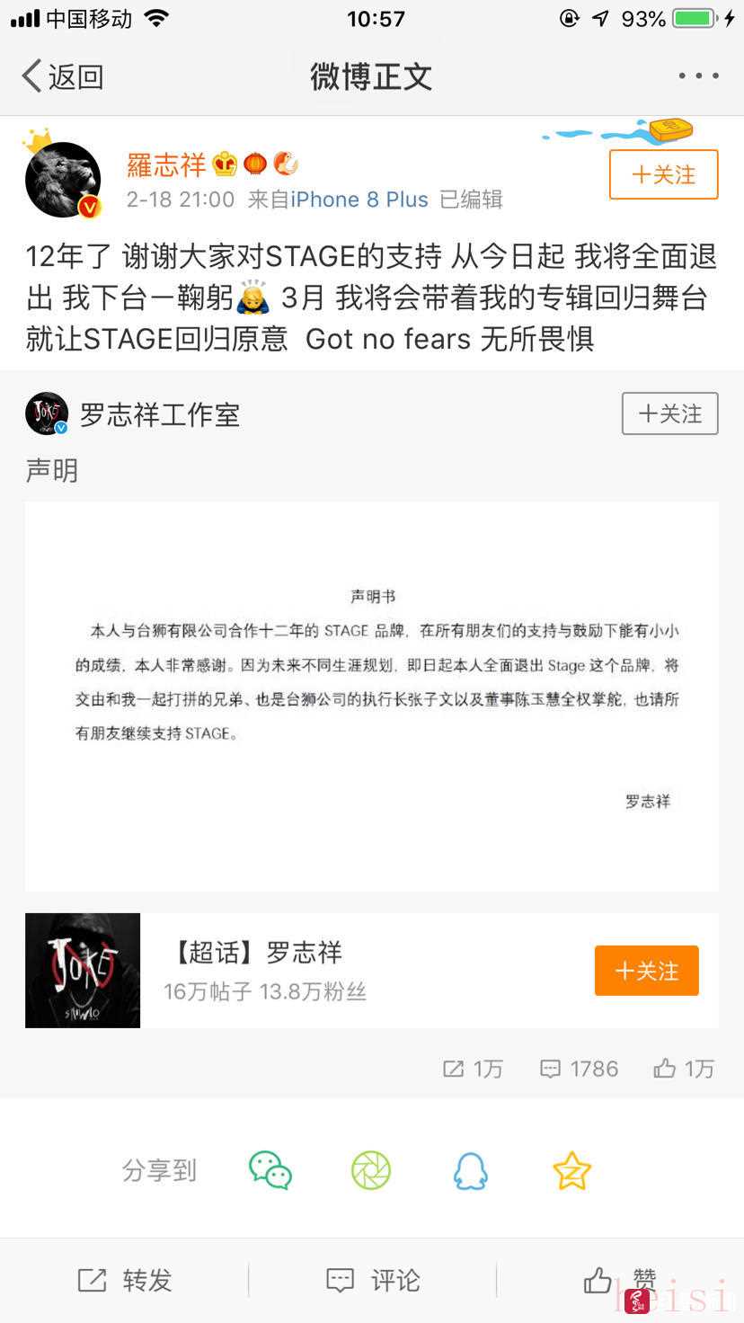Share to QQ via penguin icon

point(471,1170)
